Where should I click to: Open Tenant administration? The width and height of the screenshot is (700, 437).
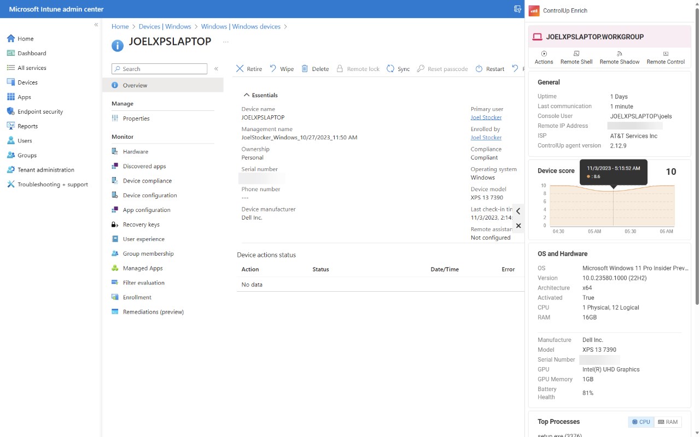click(40, 170)
